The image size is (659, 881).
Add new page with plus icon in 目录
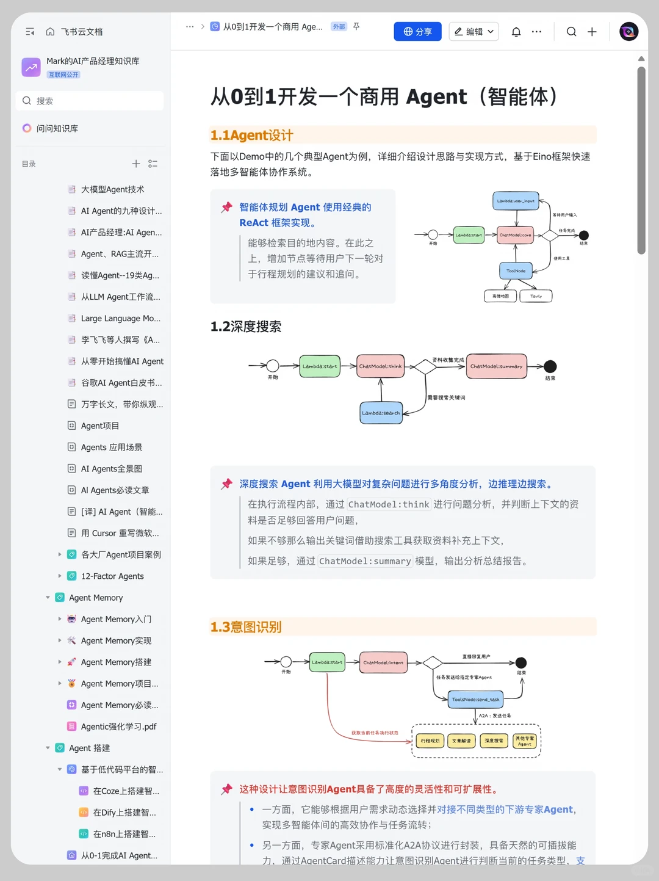pyautogui.click(x=136, y=164)
